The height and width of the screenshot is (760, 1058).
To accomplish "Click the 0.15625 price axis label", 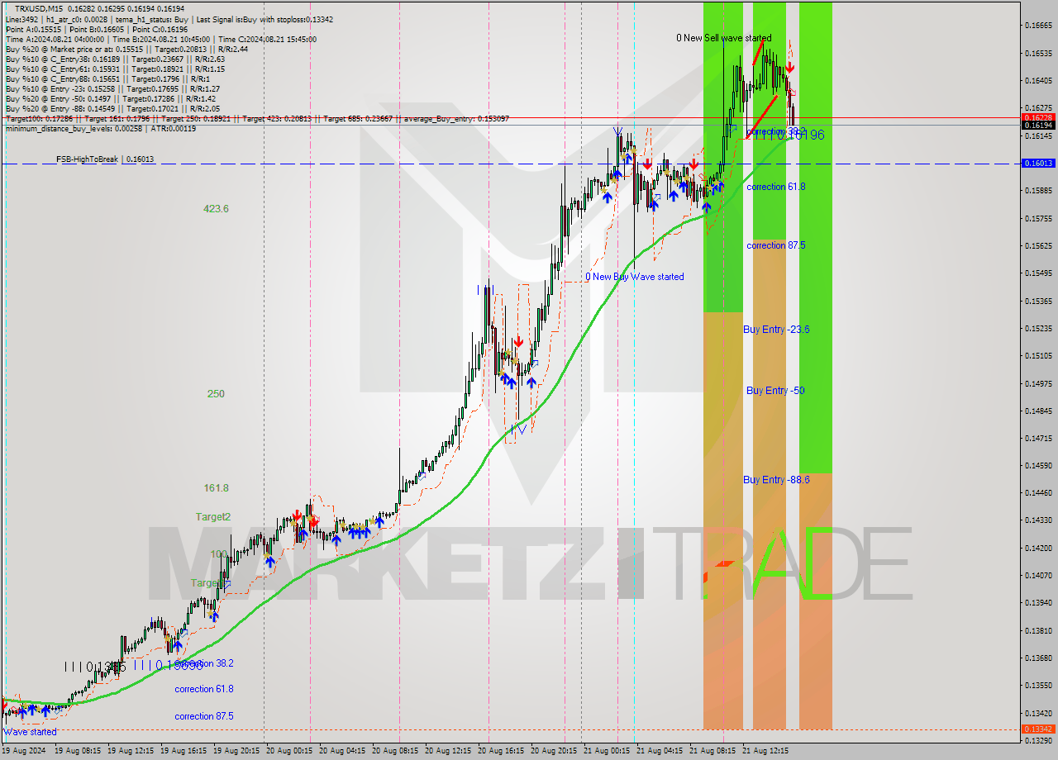I will tap(1038, 245).
